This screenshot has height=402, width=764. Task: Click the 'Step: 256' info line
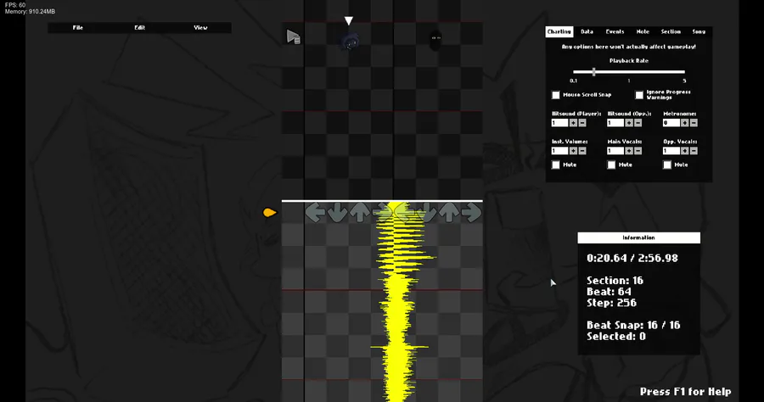[611, 304]
